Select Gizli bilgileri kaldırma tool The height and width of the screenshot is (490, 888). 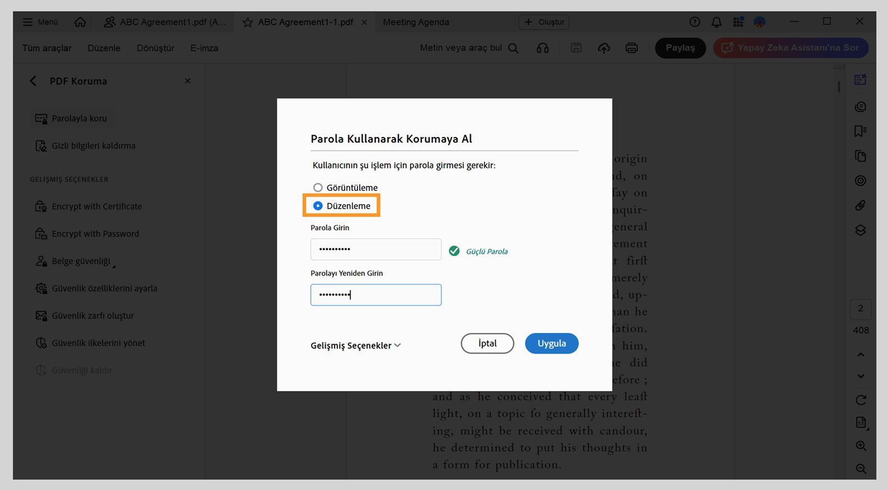click(85, 146)
